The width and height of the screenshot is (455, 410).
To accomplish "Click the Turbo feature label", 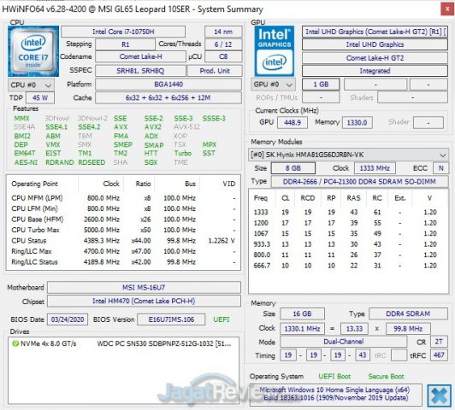I will 182,153.
